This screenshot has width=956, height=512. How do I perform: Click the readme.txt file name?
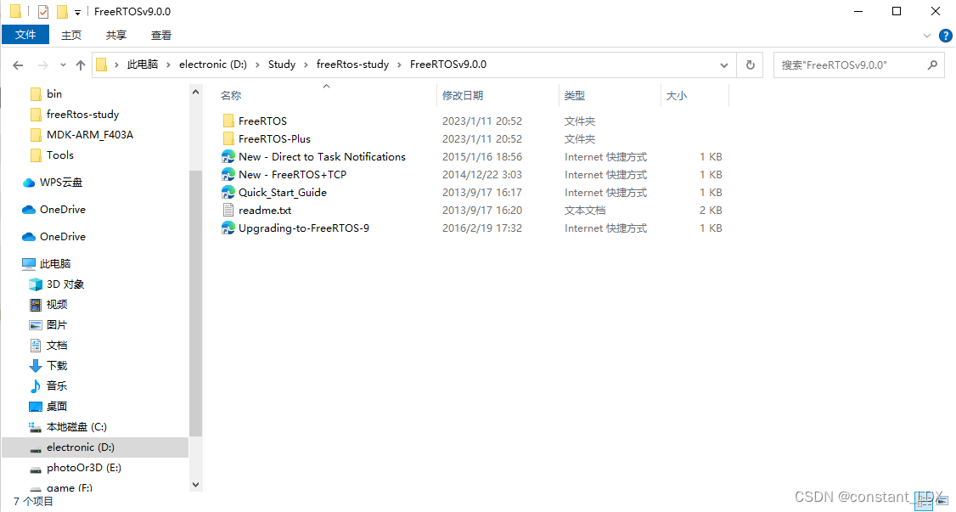[x=265, y=211]
